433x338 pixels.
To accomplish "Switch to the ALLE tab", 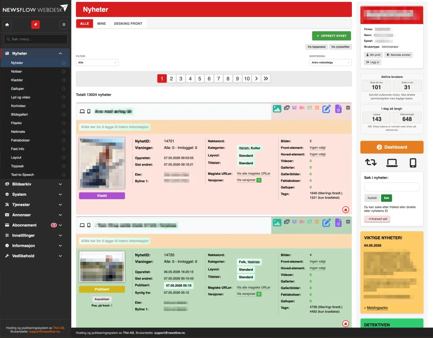I will click(x=85, y=24).
